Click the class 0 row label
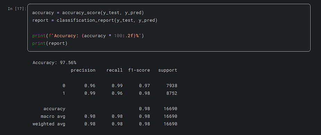The width and height of the screenshot is (321, 135). [x=64, y=86]
